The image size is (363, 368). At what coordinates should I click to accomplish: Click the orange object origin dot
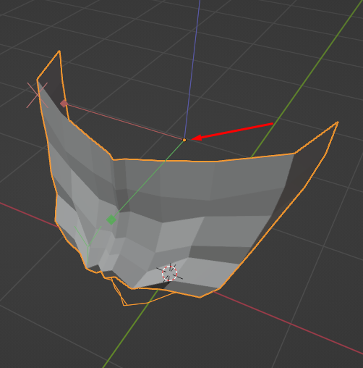pos(184,140)
